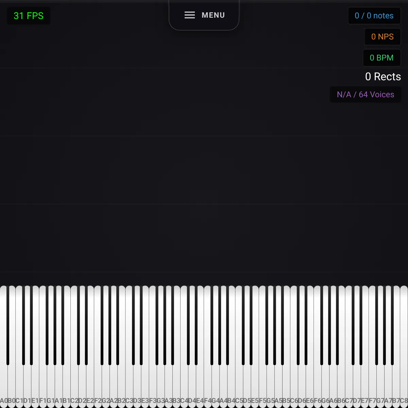Viewport: 408px width, 408px height.
Task: Click the 0 BPM indicator
Action: (x=381, y=58)
